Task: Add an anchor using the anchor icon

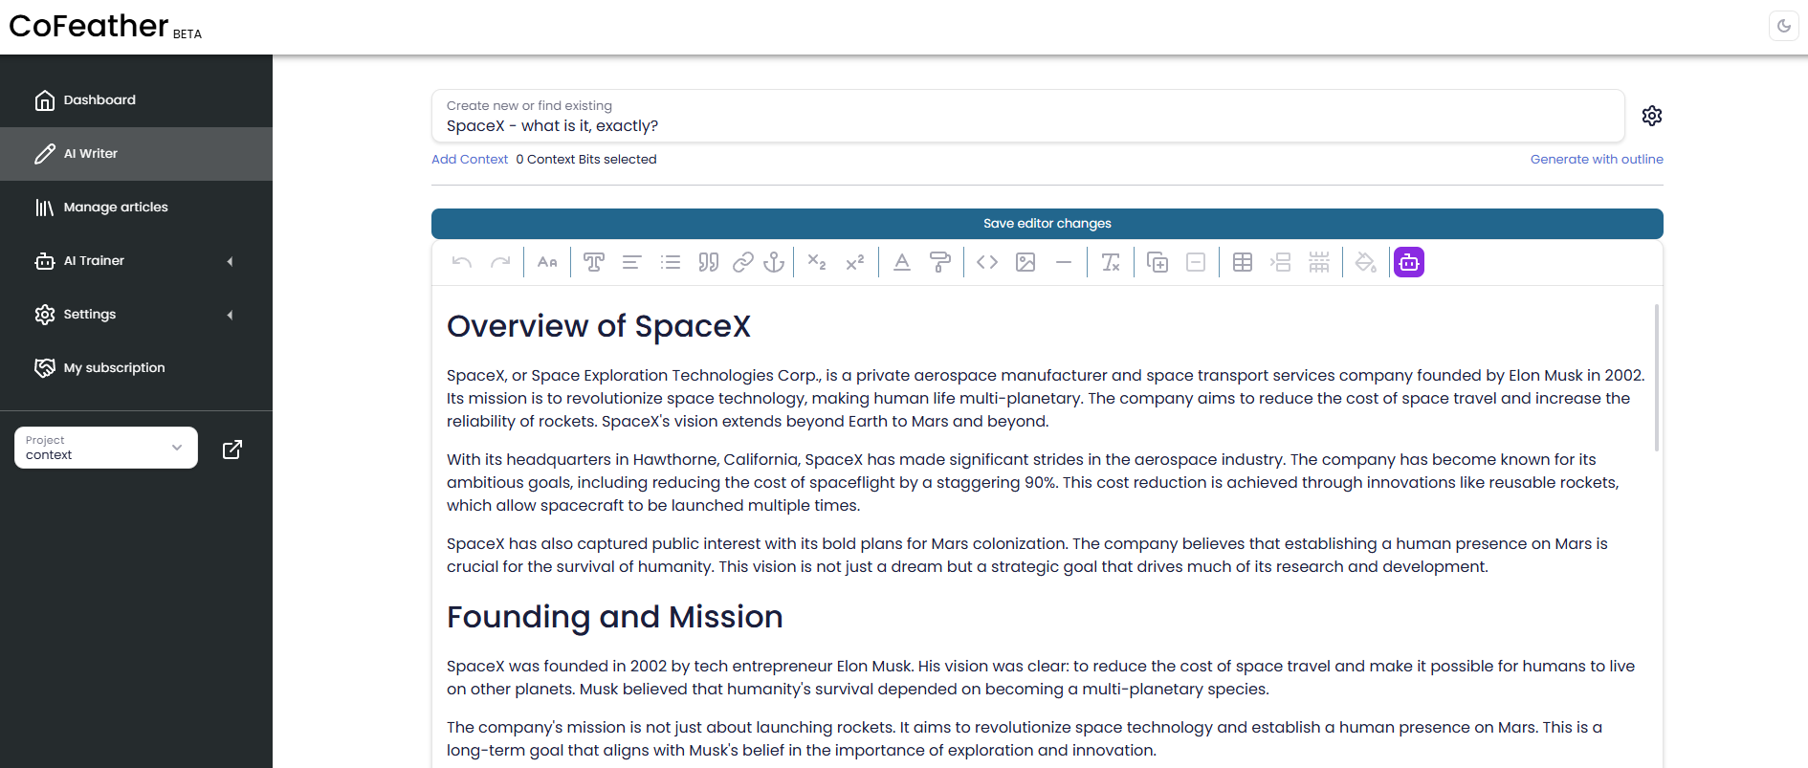Action: coord(774,262)
